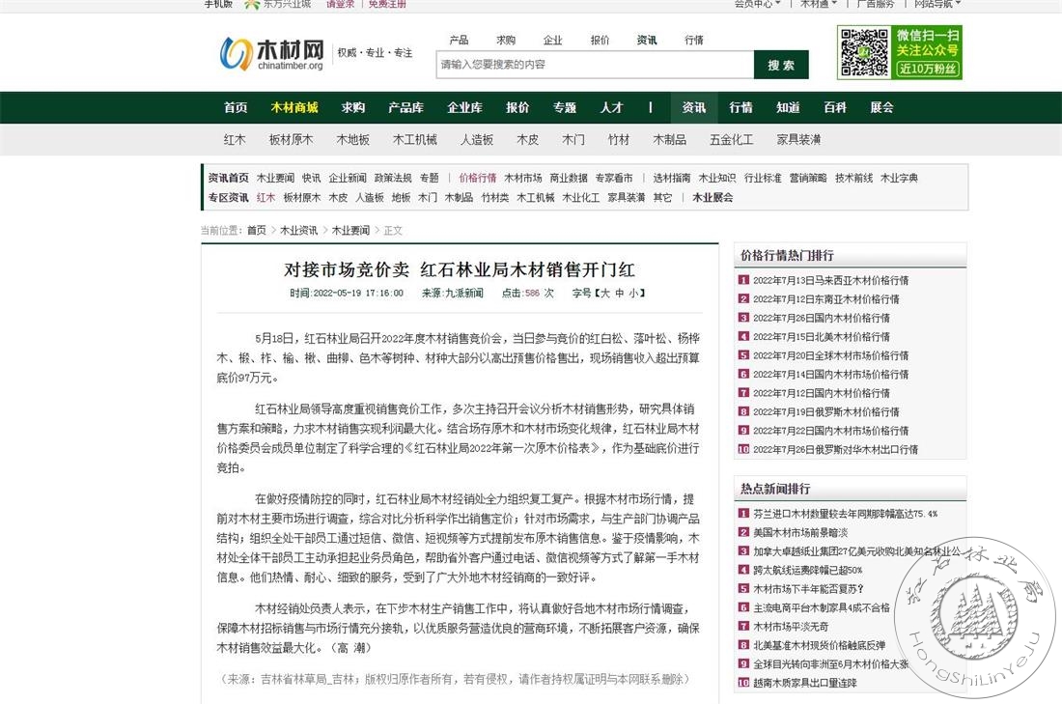Open 首页 in main green navigation
The width and height of the screenshot is (1062, 704).
pos(236,107)
